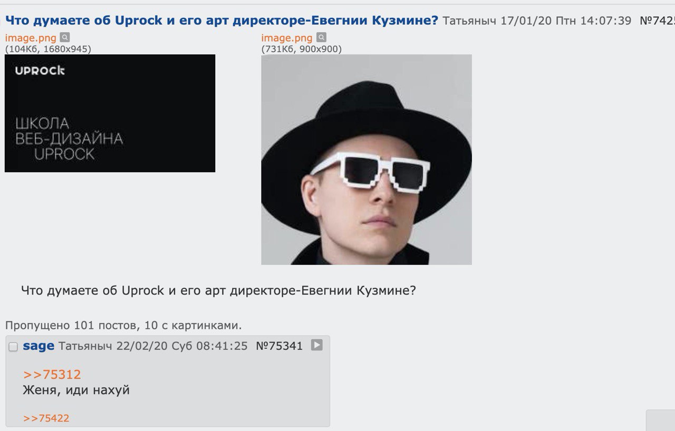Open the first image.png file link
Screen dimensions: 675x431
pos(31,38)
